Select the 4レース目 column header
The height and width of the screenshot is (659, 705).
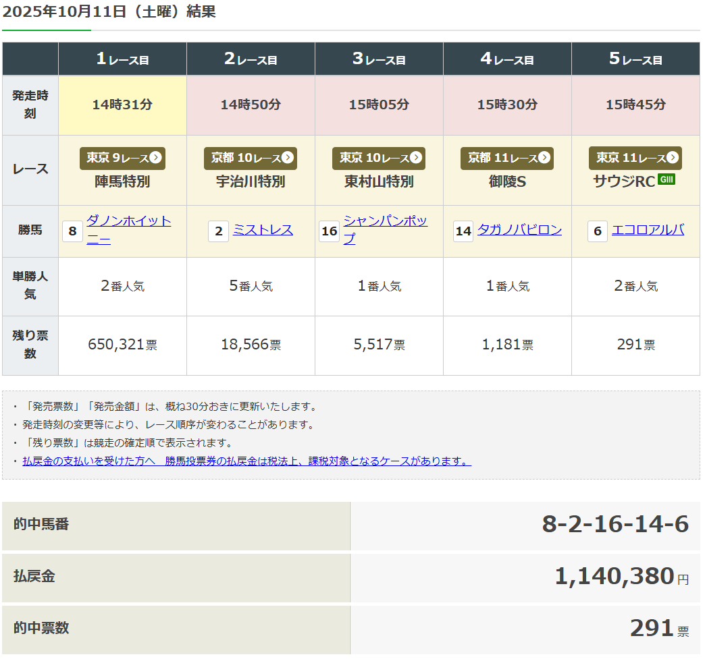507,59
